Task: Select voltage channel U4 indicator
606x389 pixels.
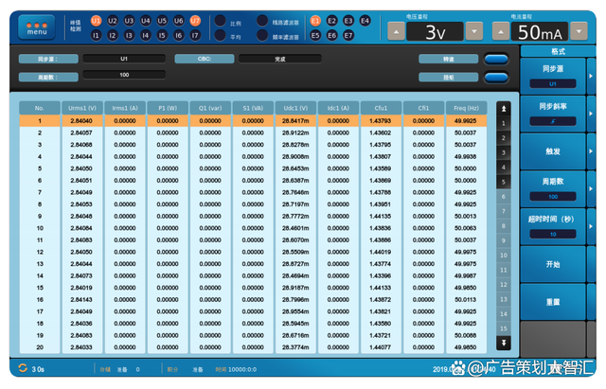Action: (x=145, y=21)
